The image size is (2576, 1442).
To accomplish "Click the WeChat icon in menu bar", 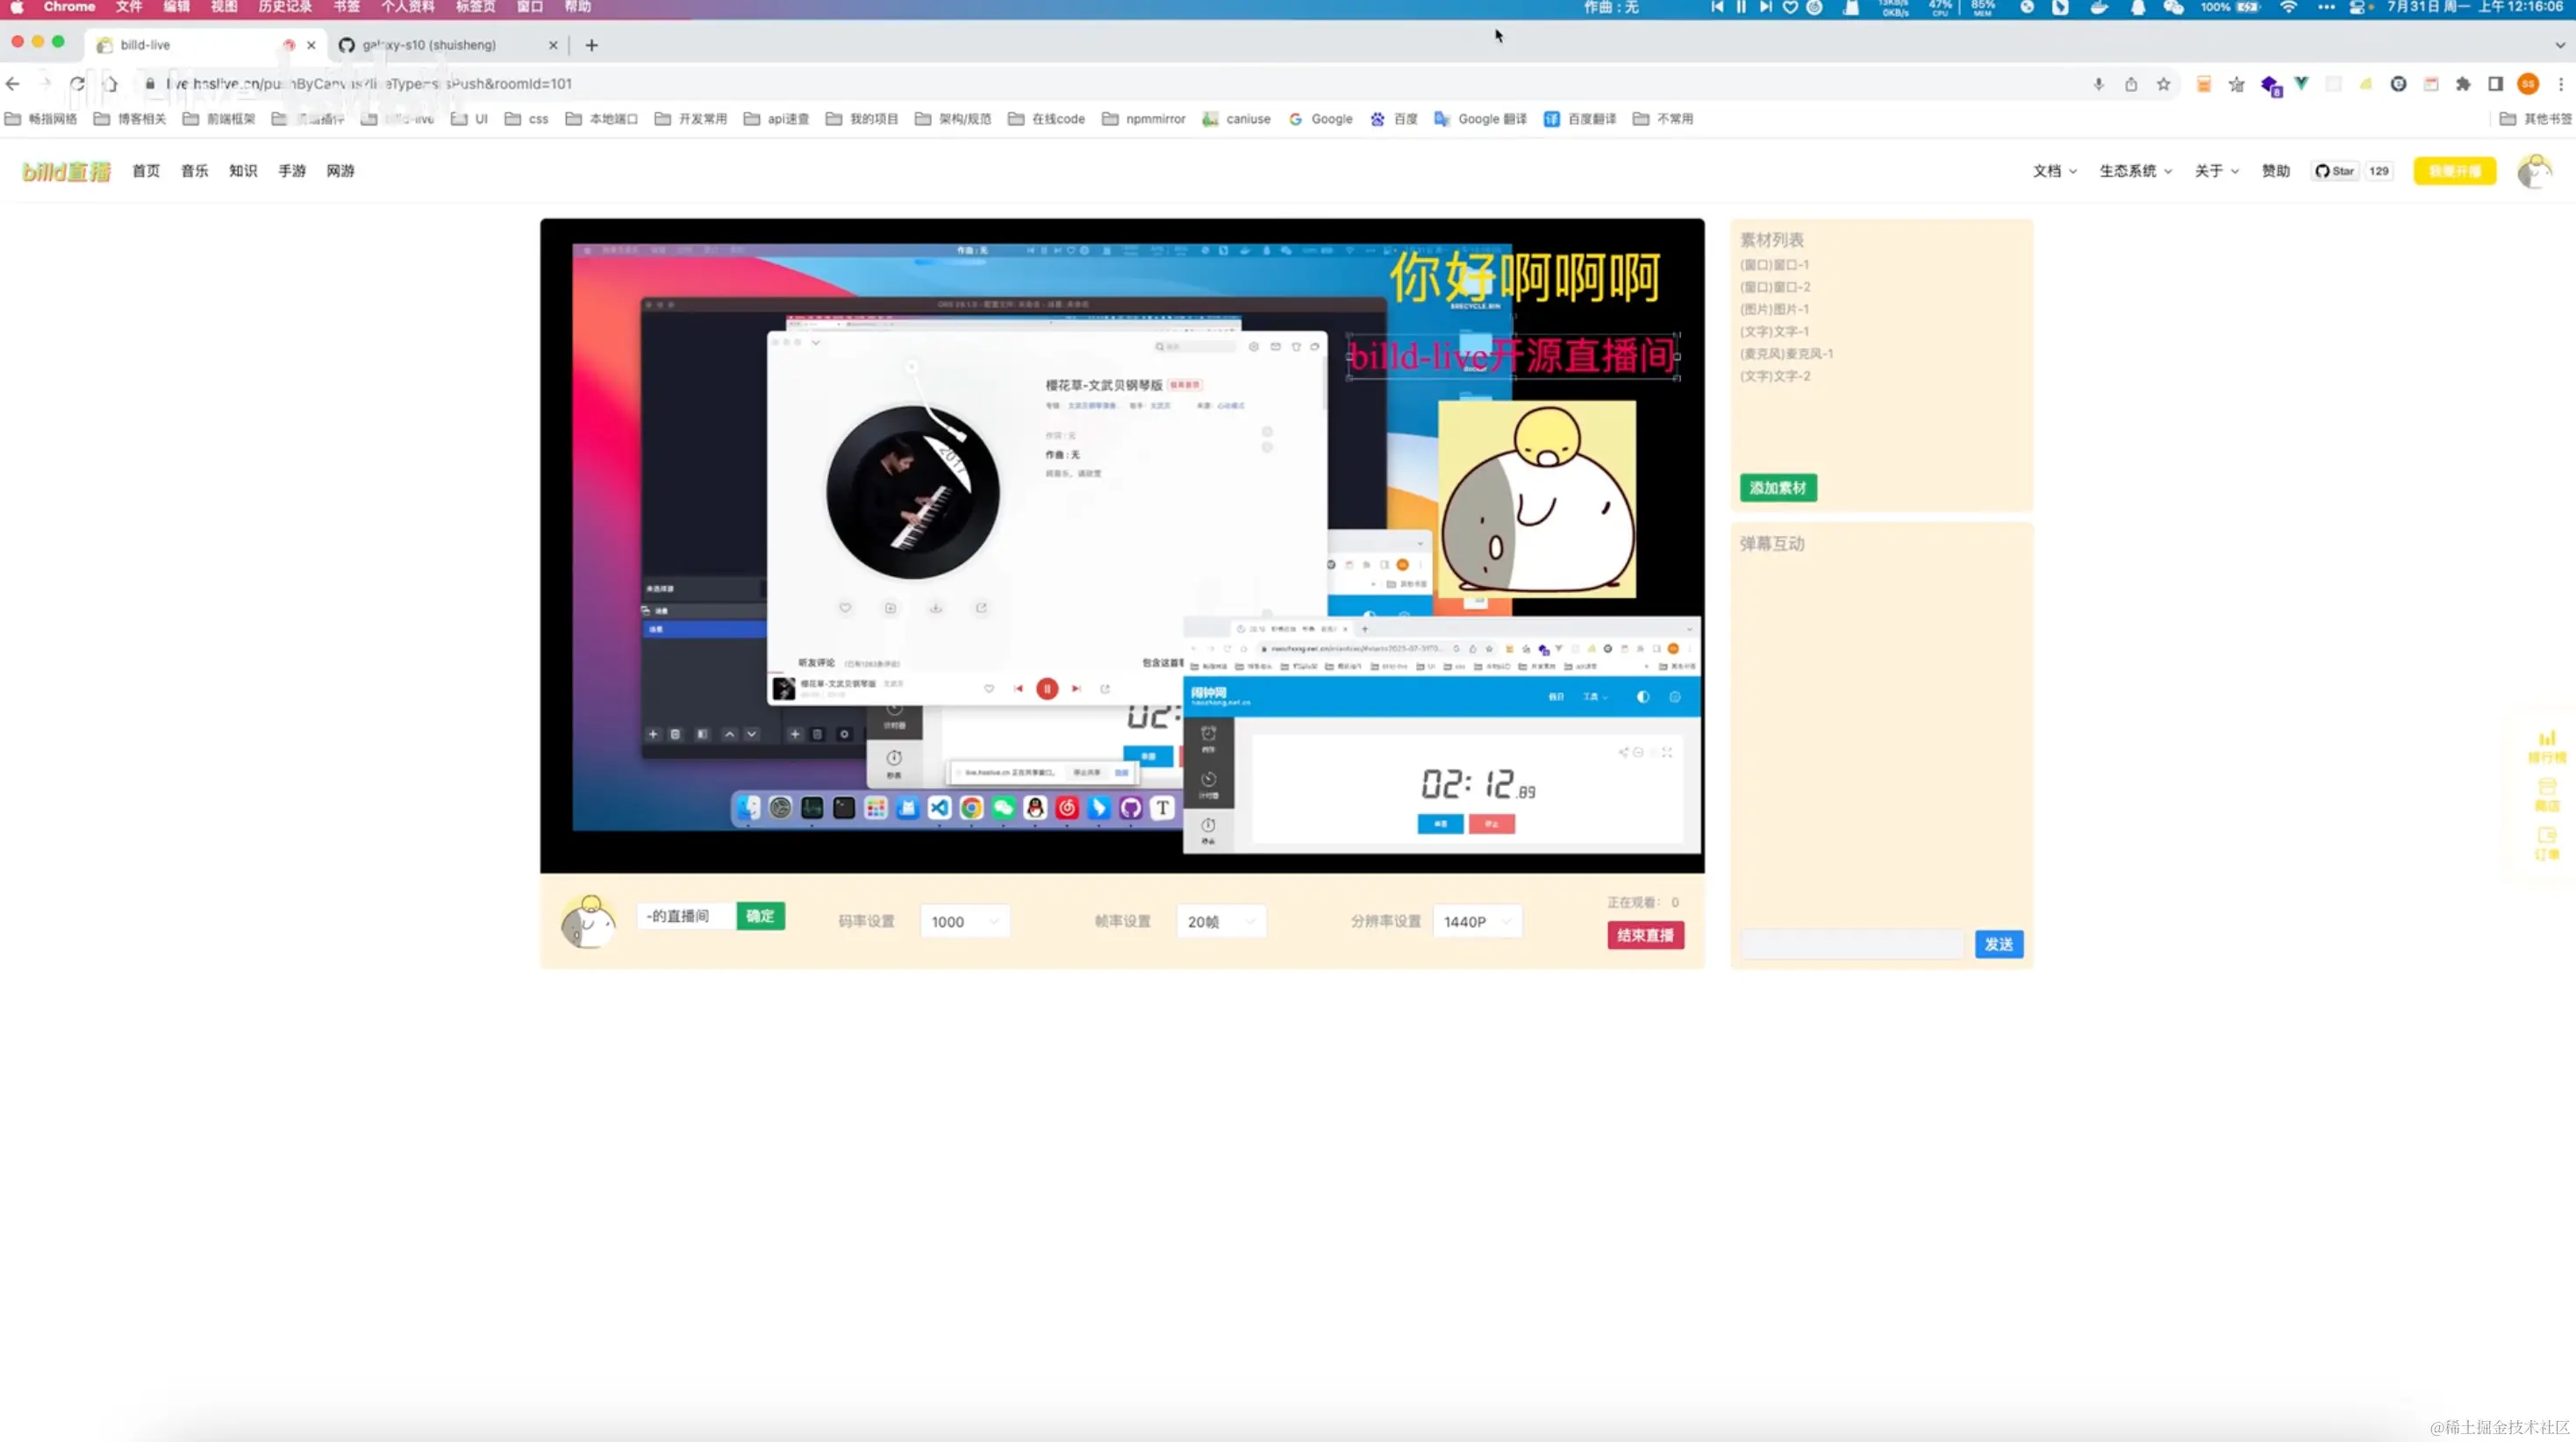I will click(x=2173, y=7).
